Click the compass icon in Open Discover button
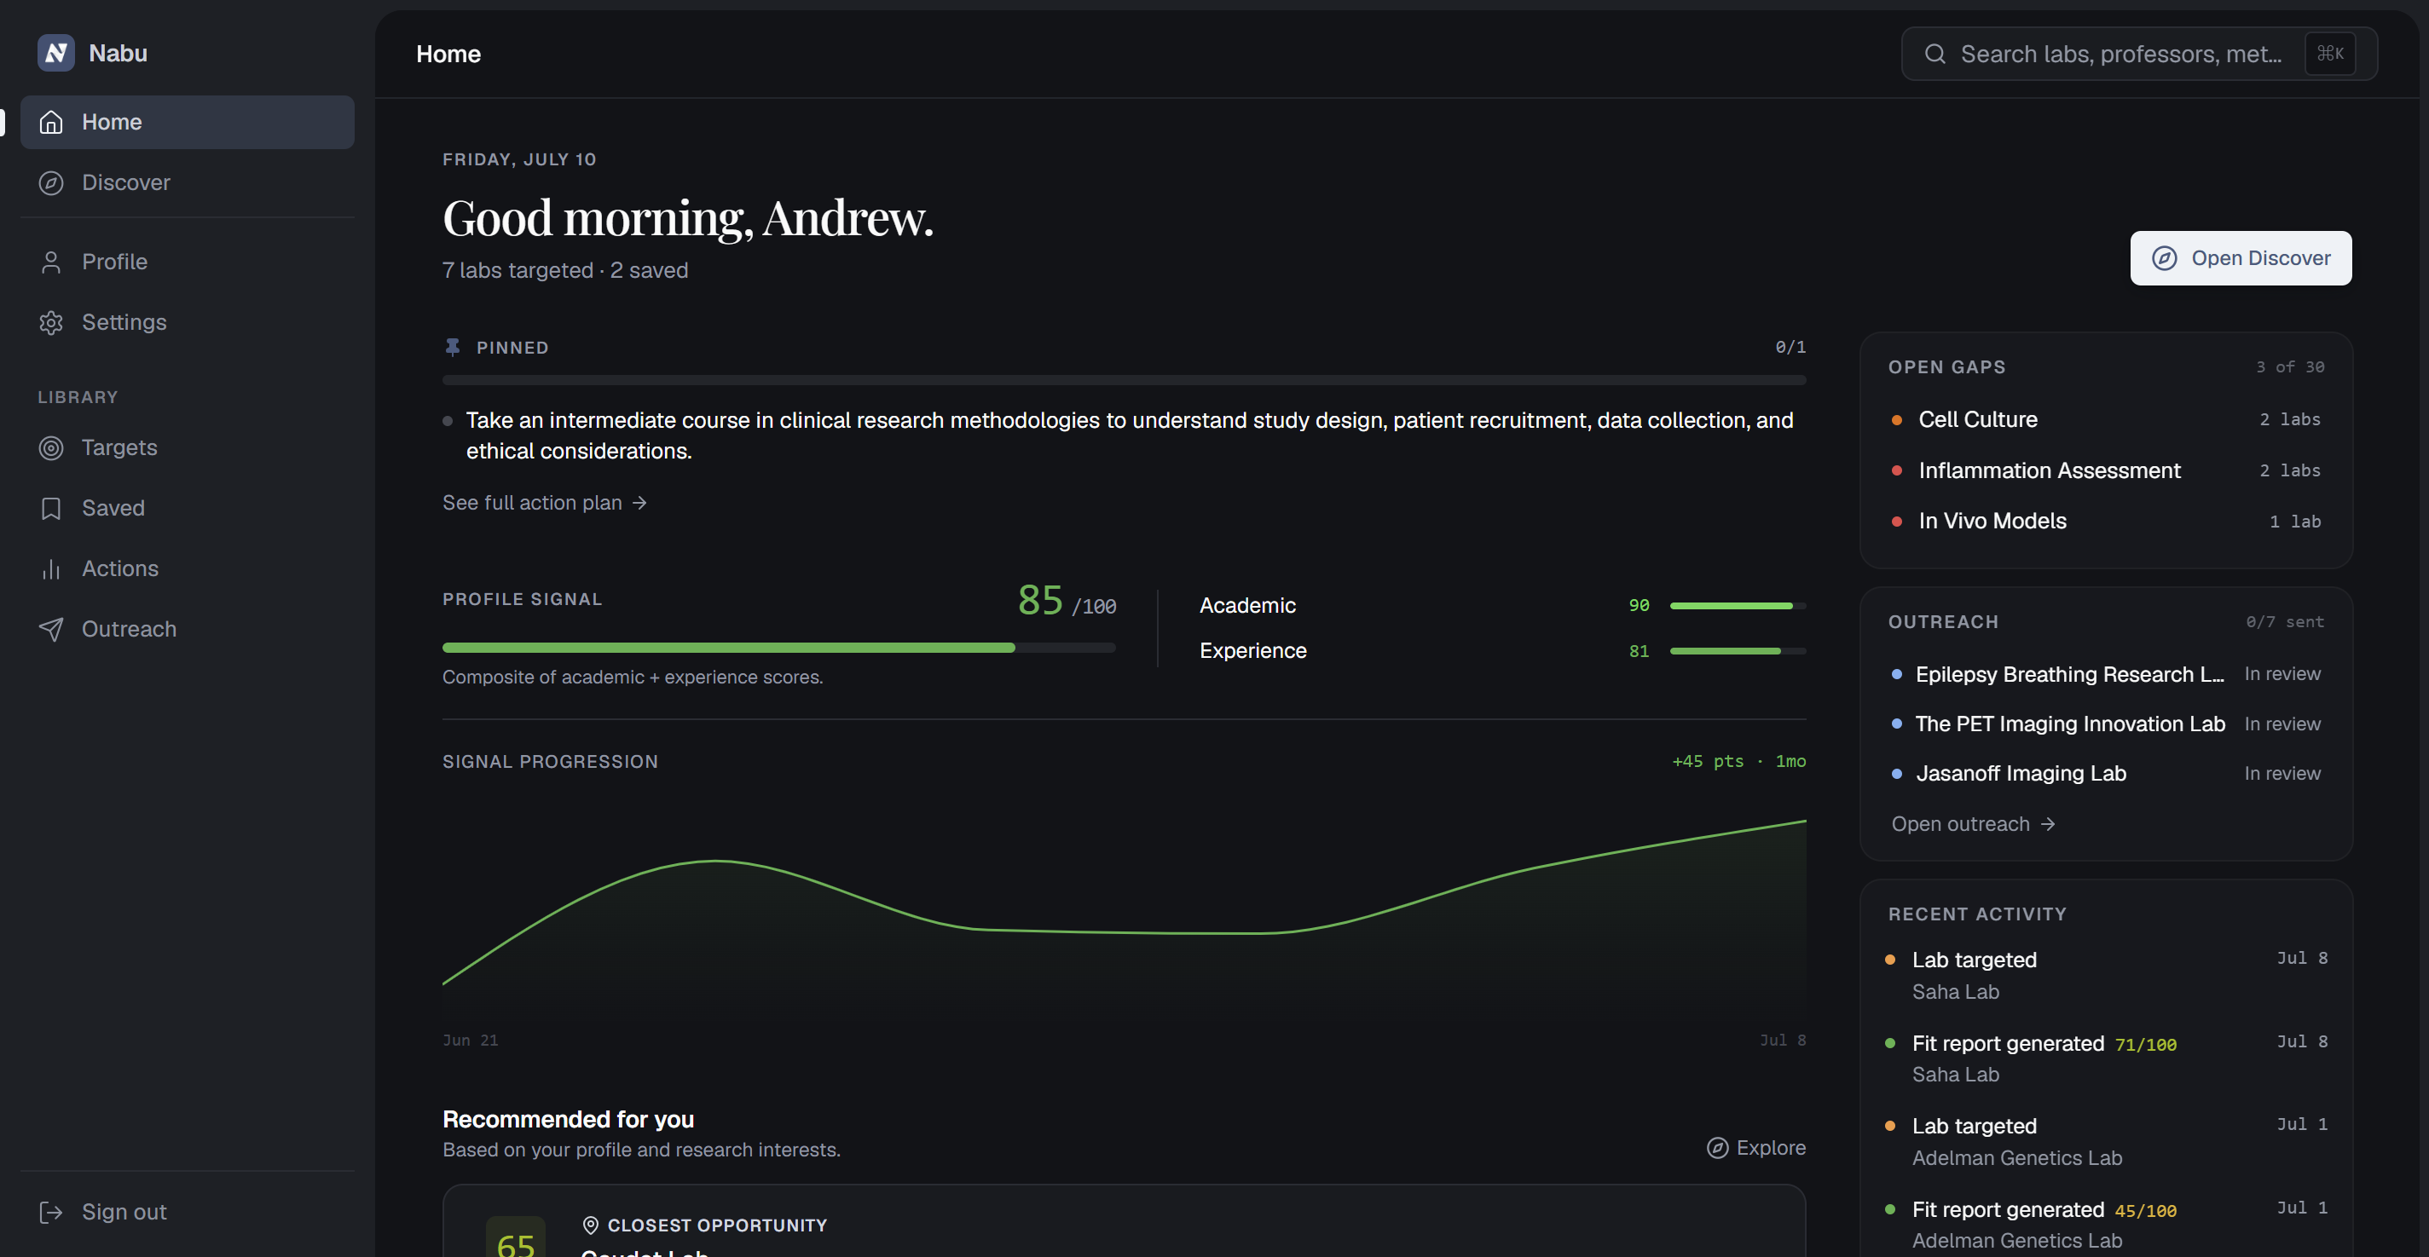2429x1257 pixels. tap(2164, 258)
